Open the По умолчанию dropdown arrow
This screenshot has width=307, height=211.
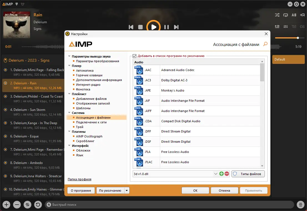point(127,191)
